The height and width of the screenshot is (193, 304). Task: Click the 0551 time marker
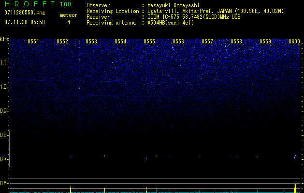pyautogui.click(x=33, y=41)
